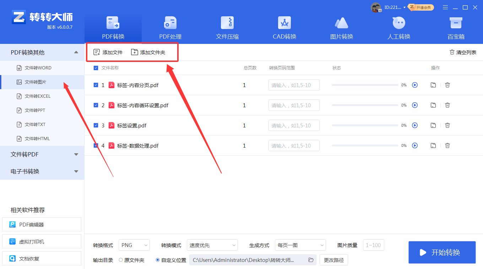Delete 标签设置.pdf with trash icon

[x=447, y=125]
